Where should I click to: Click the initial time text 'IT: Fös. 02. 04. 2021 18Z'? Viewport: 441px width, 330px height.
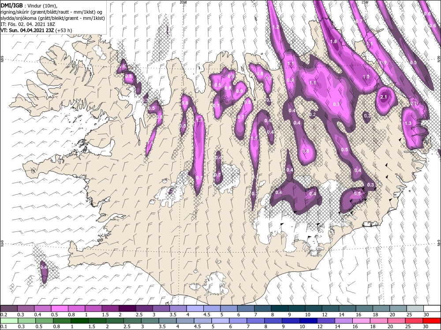28,24
